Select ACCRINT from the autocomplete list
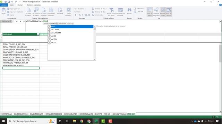 click(70, 30)
